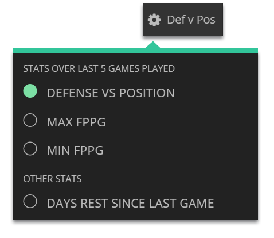Click the word POSITION in the first option

[x=147, y=93]
